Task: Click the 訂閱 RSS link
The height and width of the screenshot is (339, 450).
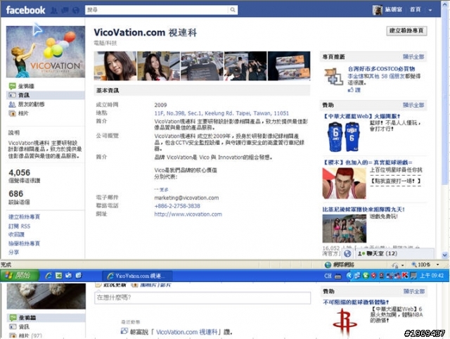Action: (19, 226)
